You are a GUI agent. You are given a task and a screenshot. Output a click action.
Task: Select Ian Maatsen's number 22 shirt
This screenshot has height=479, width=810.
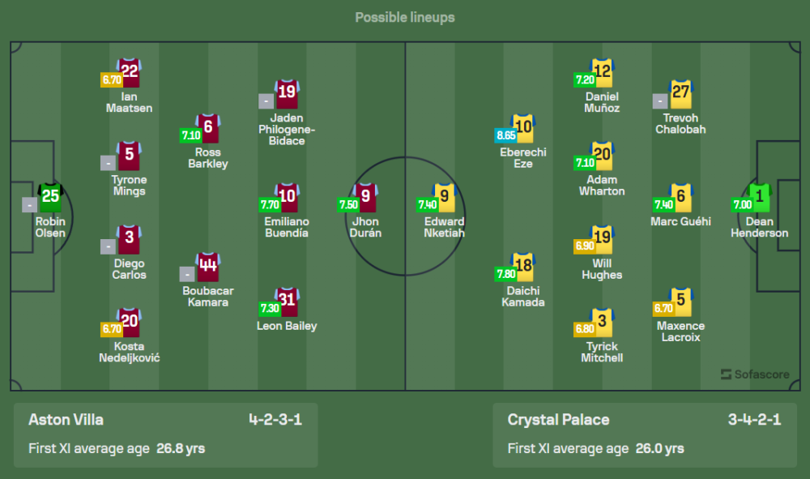tap(130, 74)
